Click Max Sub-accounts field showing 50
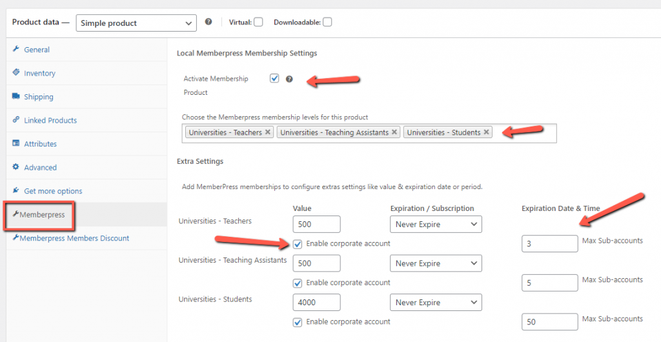The image size is (661, 342). coord(549,321)
